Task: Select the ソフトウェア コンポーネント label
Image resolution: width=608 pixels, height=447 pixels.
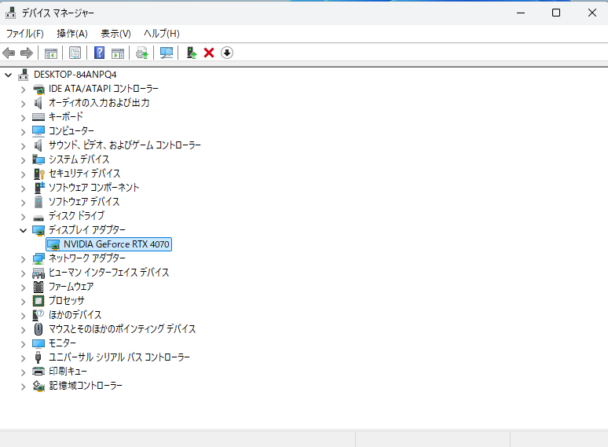Action: point(93,188)
